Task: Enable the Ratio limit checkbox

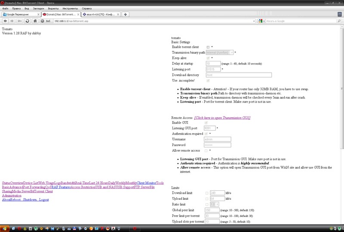Action: click(207, 205)
